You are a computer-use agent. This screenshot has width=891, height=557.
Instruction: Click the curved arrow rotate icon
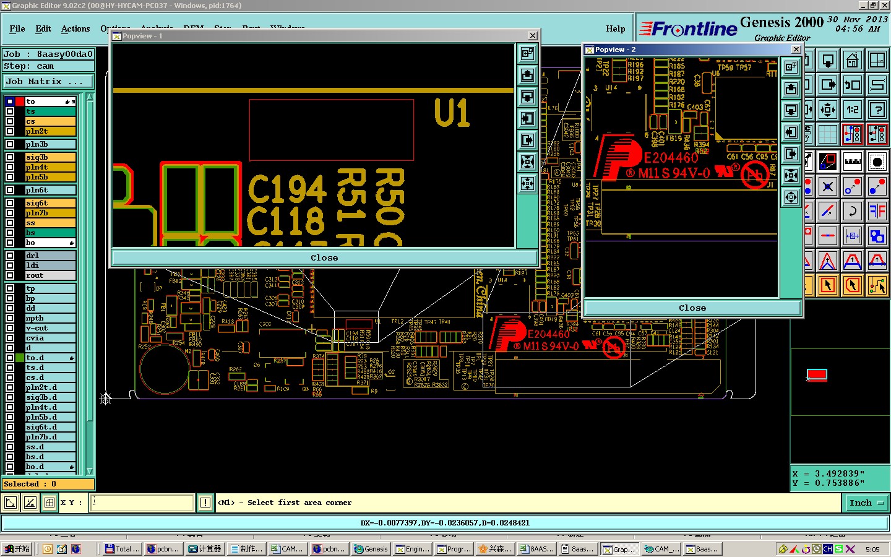click(x=852, y=210)
